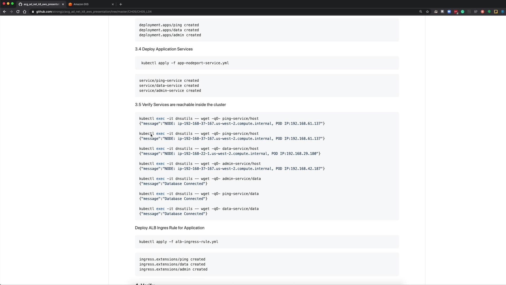Click the kubectl apply app-nodeport-service.yml code block
This screenshot has height=285, width=506.
point(185,63)
